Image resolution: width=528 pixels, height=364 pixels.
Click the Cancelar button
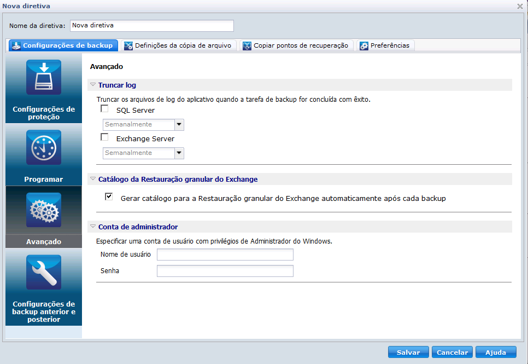point(452,353)
